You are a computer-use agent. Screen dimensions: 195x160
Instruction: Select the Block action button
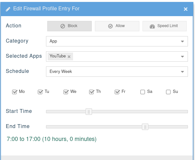coord(70,26)
